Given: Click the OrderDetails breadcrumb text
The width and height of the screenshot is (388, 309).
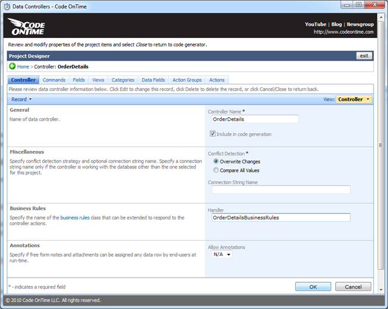Looking at the screenshot, I should 72,67.
